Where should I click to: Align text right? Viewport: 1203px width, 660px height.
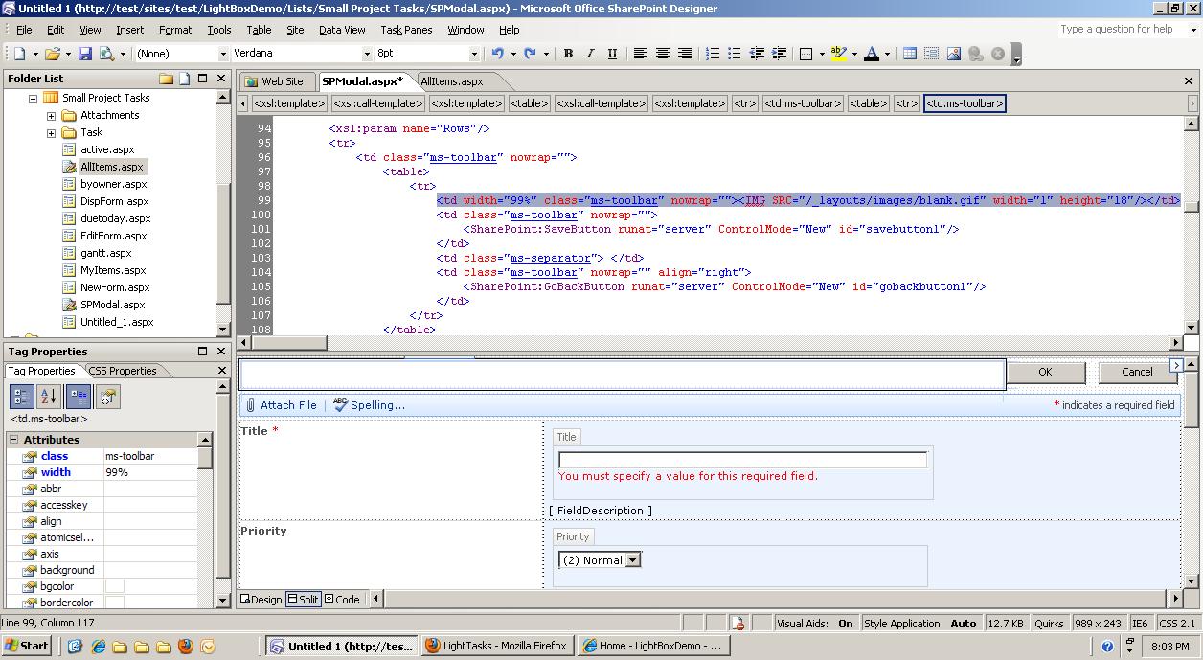pos(685,54)
